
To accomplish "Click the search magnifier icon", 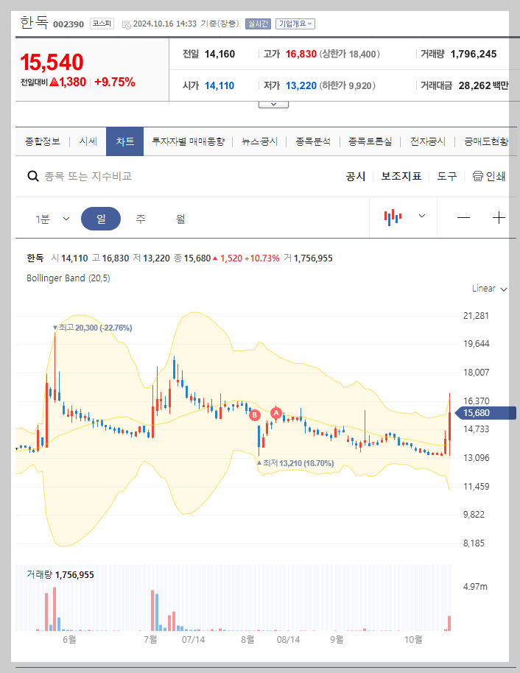I will pos(32,177).
